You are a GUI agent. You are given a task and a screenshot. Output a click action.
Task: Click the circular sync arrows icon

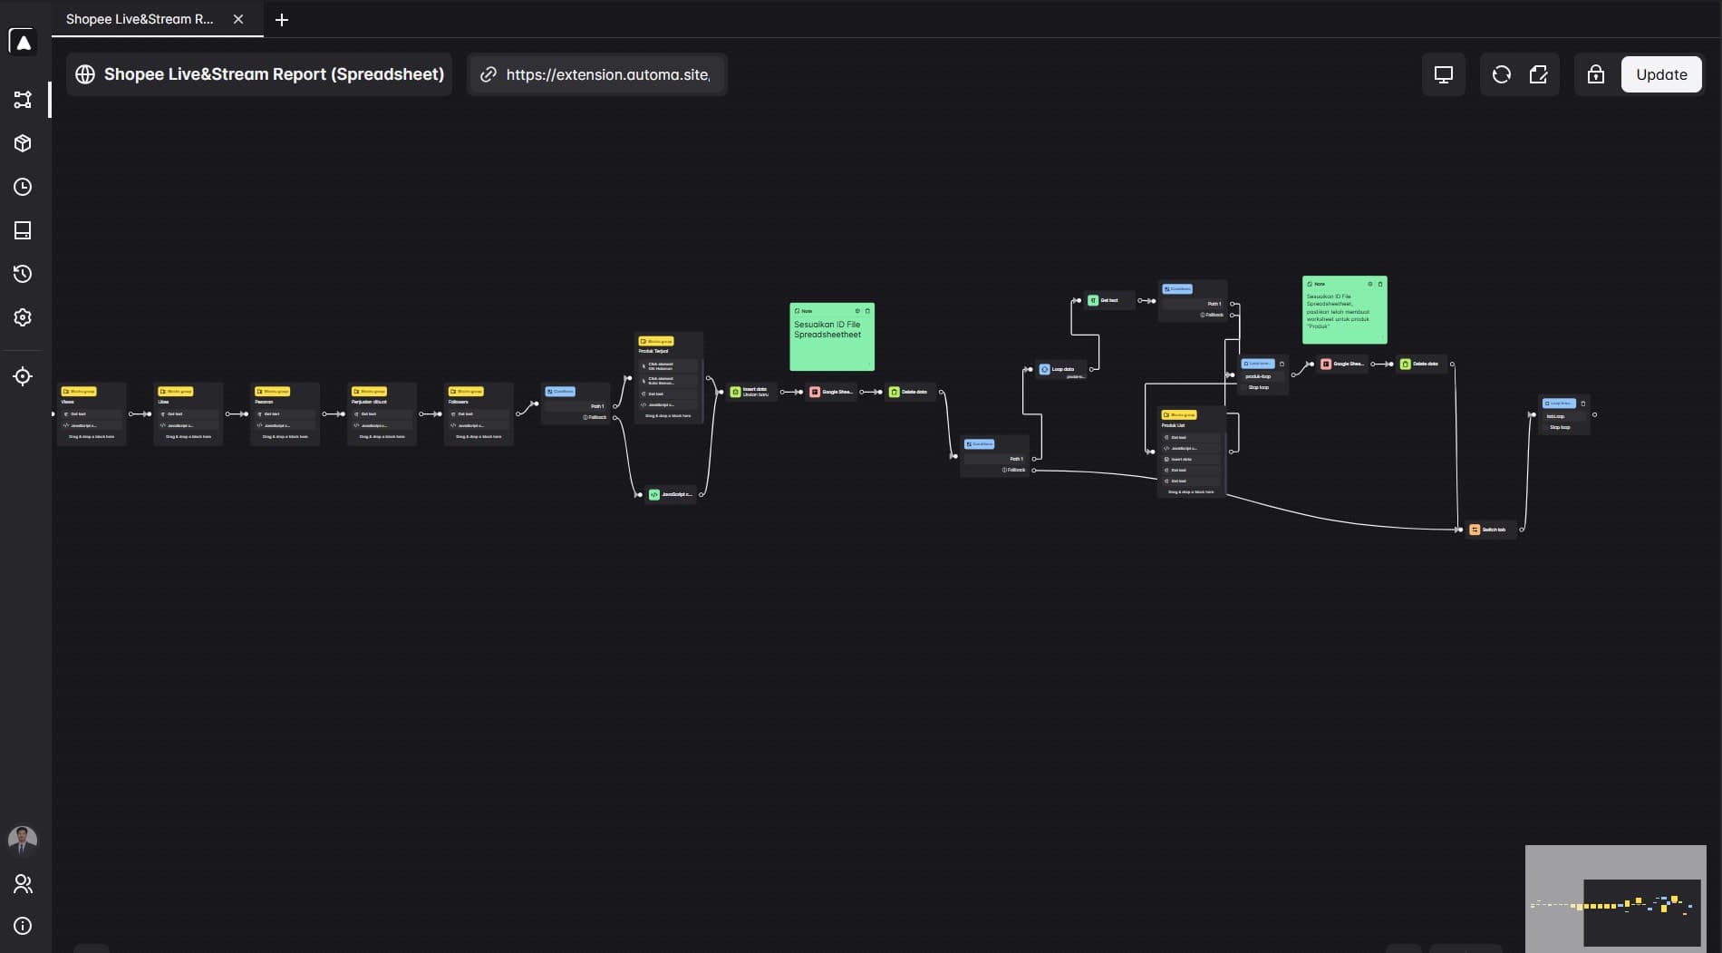pyautogui.click(x=1501, y=74)
